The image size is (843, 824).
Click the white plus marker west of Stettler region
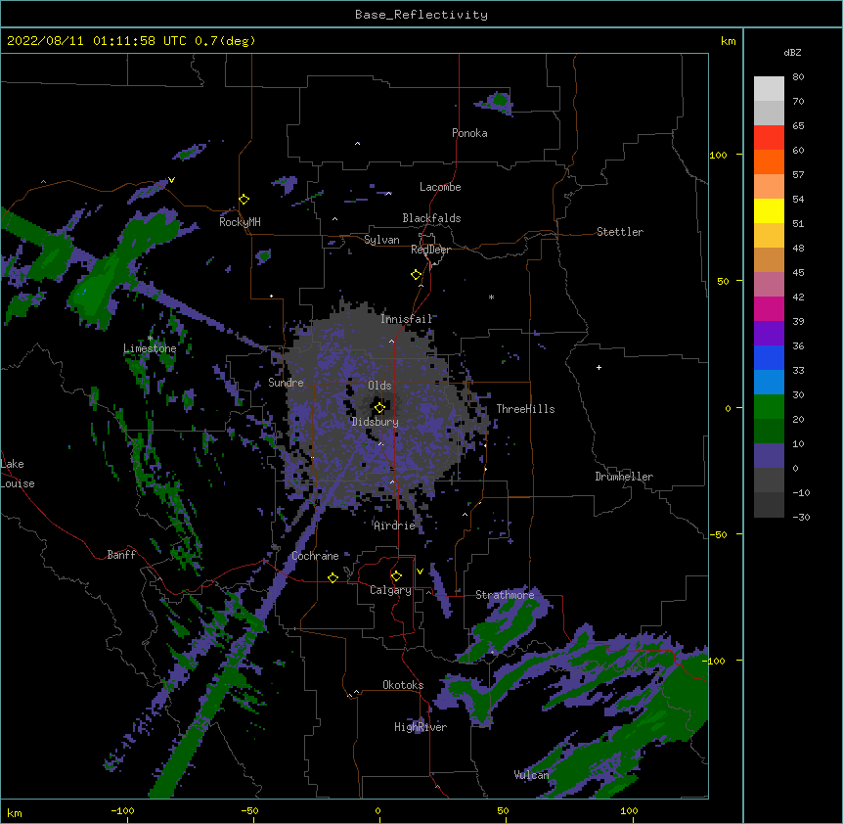[599, 367]
